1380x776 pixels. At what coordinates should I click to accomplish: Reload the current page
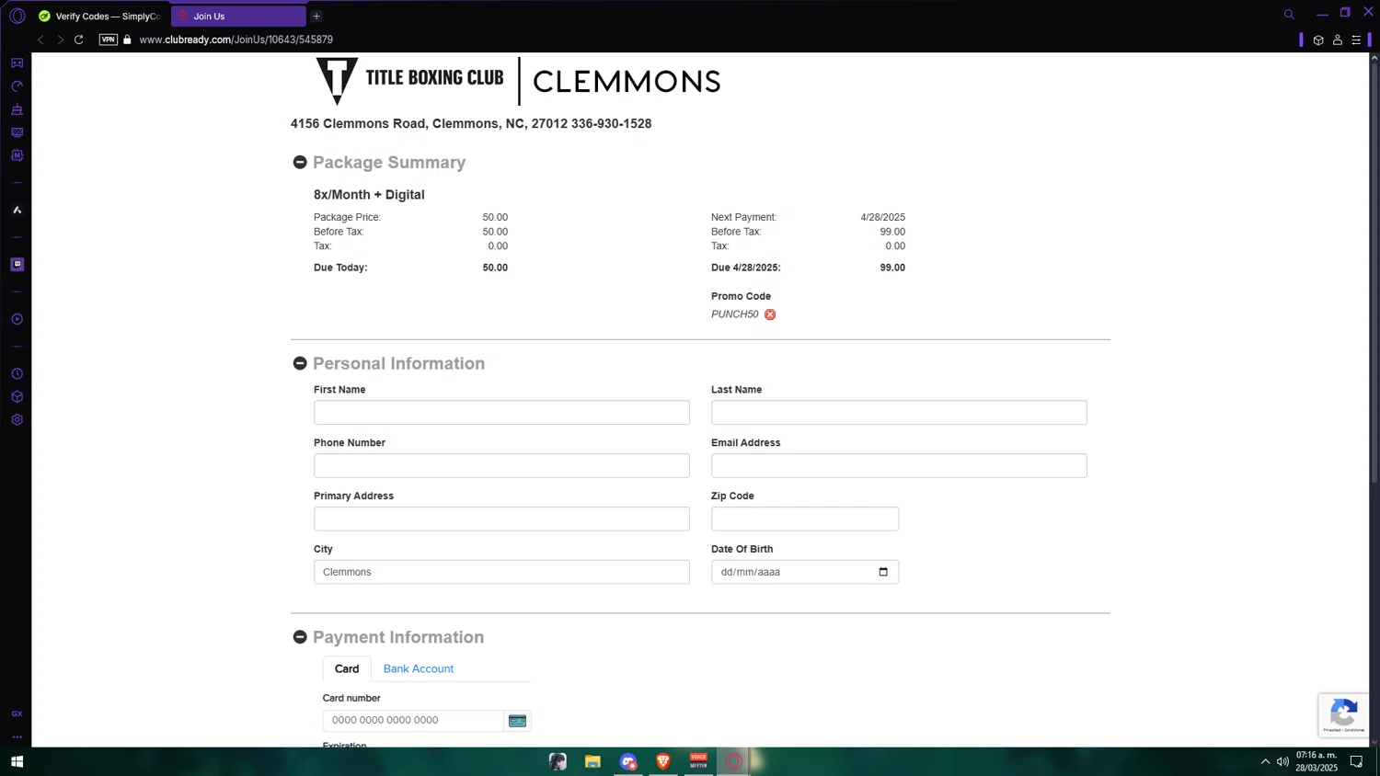coord(79,40)
